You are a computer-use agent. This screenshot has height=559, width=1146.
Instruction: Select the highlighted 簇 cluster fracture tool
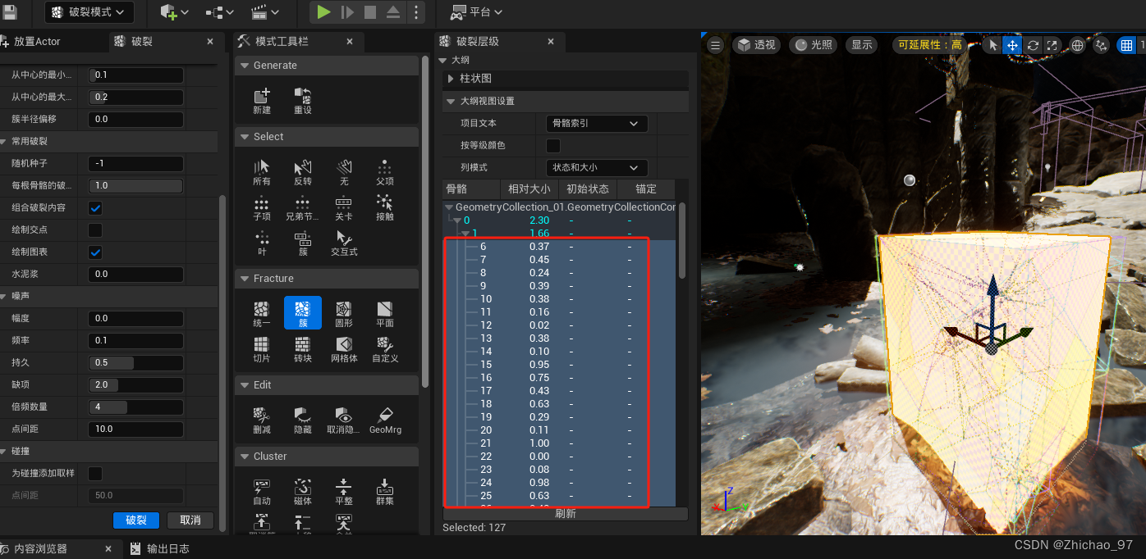[303, 313]
